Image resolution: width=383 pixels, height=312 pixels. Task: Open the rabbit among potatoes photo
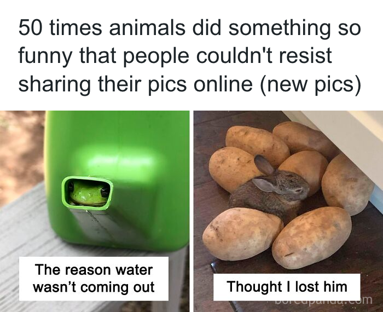pyautogui.click(x=288, y=211)
